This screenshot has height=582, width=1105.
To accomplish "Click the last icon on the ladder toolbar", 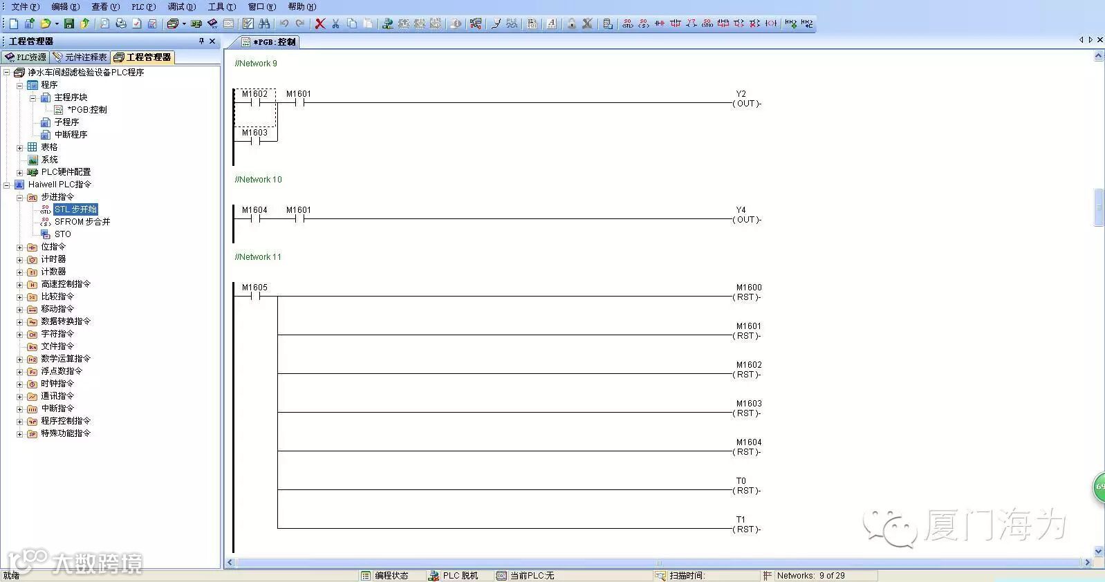I will [807, 24].
